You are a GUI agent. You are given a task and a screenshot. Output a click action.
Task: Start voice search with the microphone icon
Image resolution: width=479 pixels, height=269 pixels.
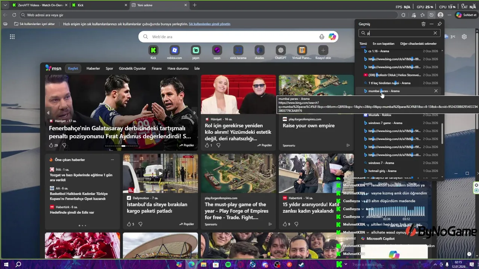[321, 37]
